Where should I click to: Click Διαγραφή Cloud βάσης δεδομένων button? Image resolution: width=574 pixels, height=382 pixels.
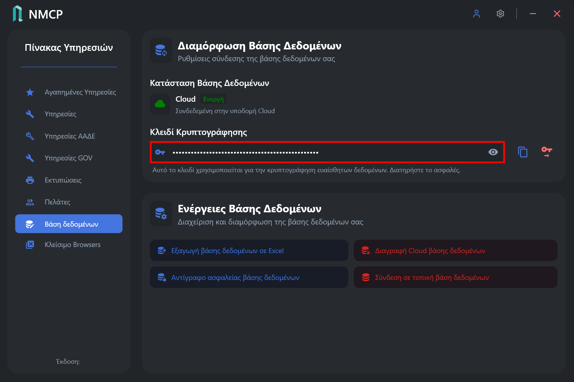coord(455,251)
